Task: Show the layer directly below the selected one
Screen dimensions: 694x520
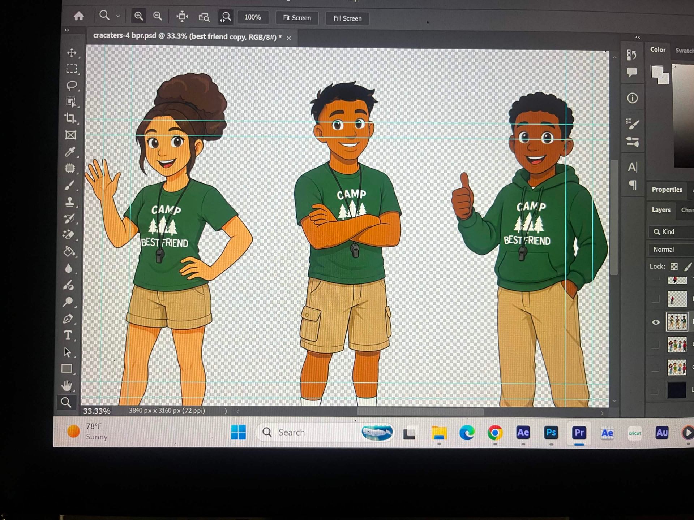Action: (x=655, y=345)
